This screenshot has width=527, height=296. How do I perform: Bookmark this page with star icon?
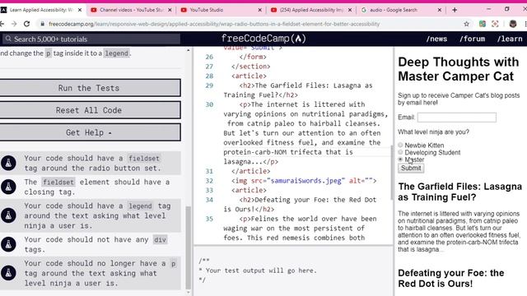point(467,24)
